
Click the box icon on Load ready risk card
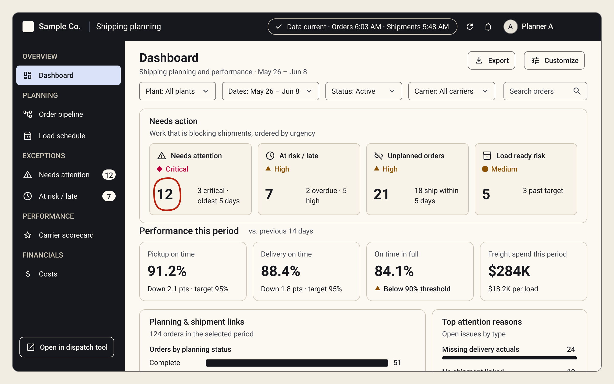click(487, 156)
